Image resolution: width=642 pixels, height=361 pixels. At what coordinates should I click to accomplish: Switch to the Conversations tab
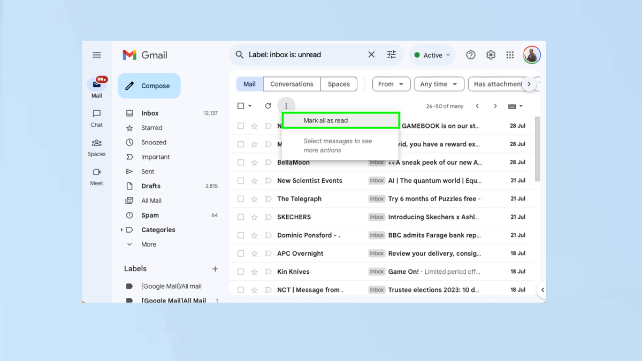(292, 84)
